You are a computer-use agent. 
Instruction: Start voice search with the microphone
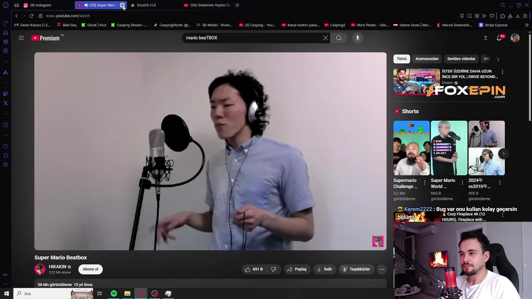pos(357,38)
